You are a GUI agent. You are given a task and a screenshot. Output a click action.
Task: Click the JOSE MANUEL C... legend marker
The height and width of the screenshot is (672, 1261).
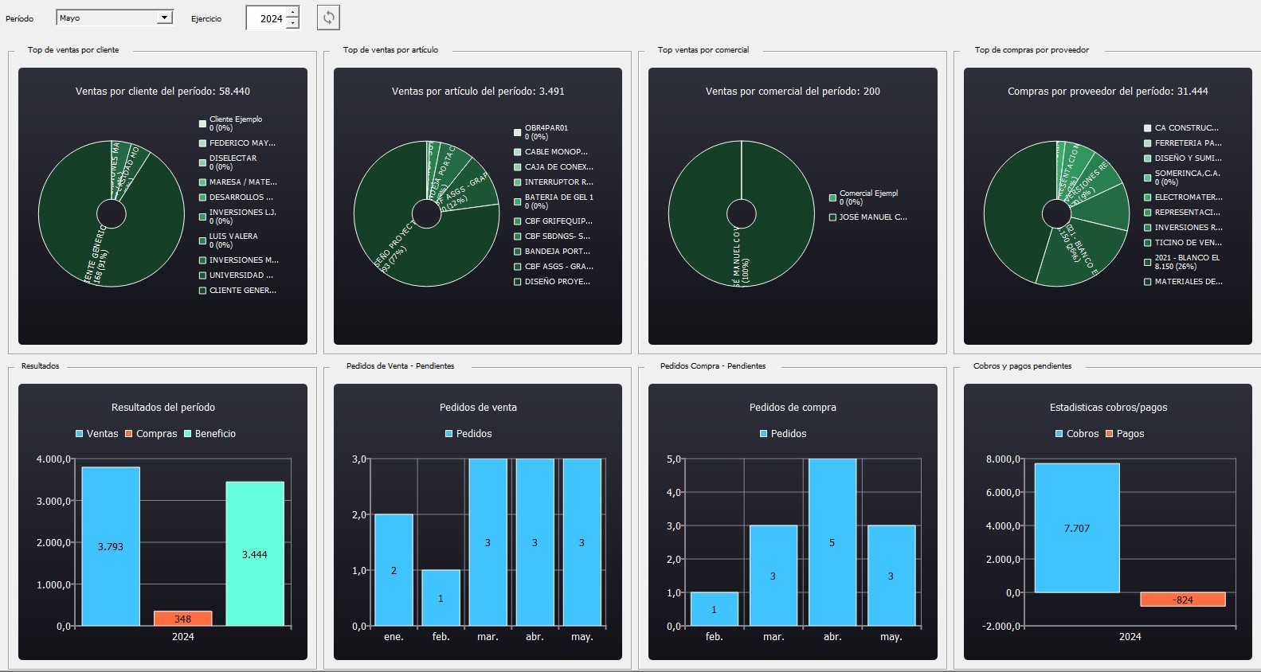[832, 217]
